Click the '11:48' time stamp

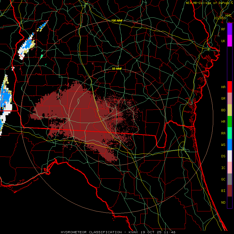(170, 232)
